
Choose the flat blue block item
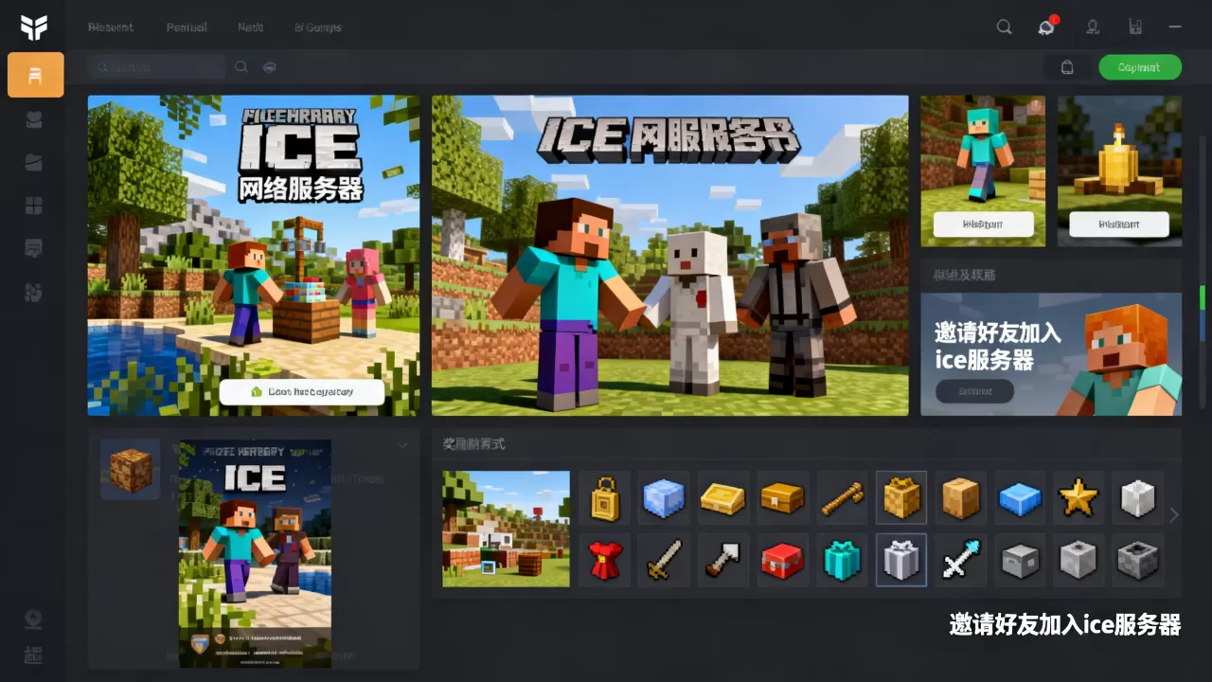pyautogui.click(x=1019, y=497)
